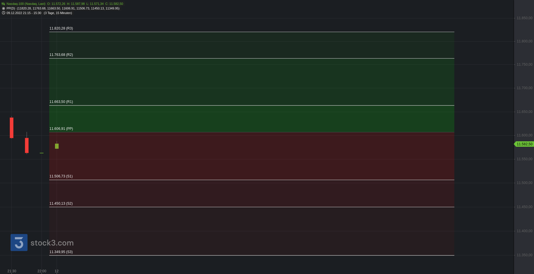Viewport: 534px width, 274px height.
Task: Select the 11.606,91 (PP) pivot label
Action: pyautogui.click(x=61, y=129)
